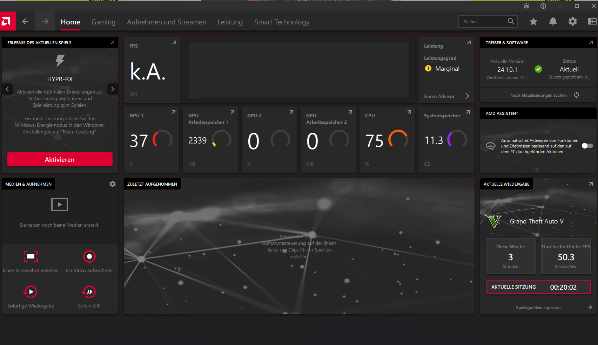Expand the CPU tile

[x=409, y=112]
